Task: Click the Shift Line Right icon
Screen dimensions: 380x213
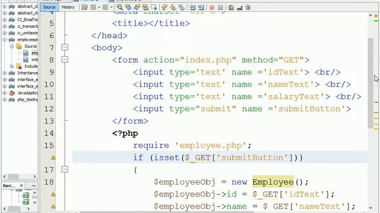Action: point(201,7)
